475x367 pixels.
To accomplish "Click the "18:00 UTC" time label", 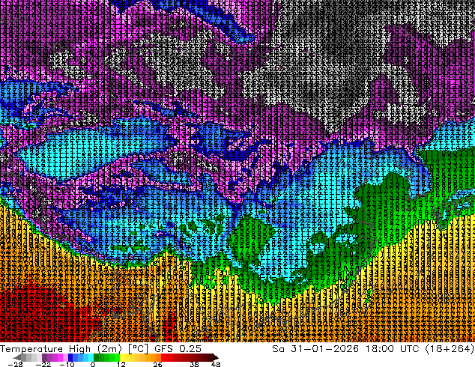I will (393, 348).
